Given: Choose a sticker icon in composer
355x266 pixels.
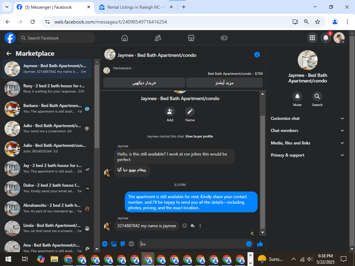Looking at the screenshot, I should [x=123, y=244].
